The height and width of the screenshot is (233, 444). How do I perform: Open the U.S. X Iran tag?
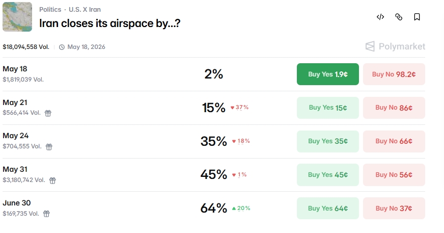click(85, 9)
